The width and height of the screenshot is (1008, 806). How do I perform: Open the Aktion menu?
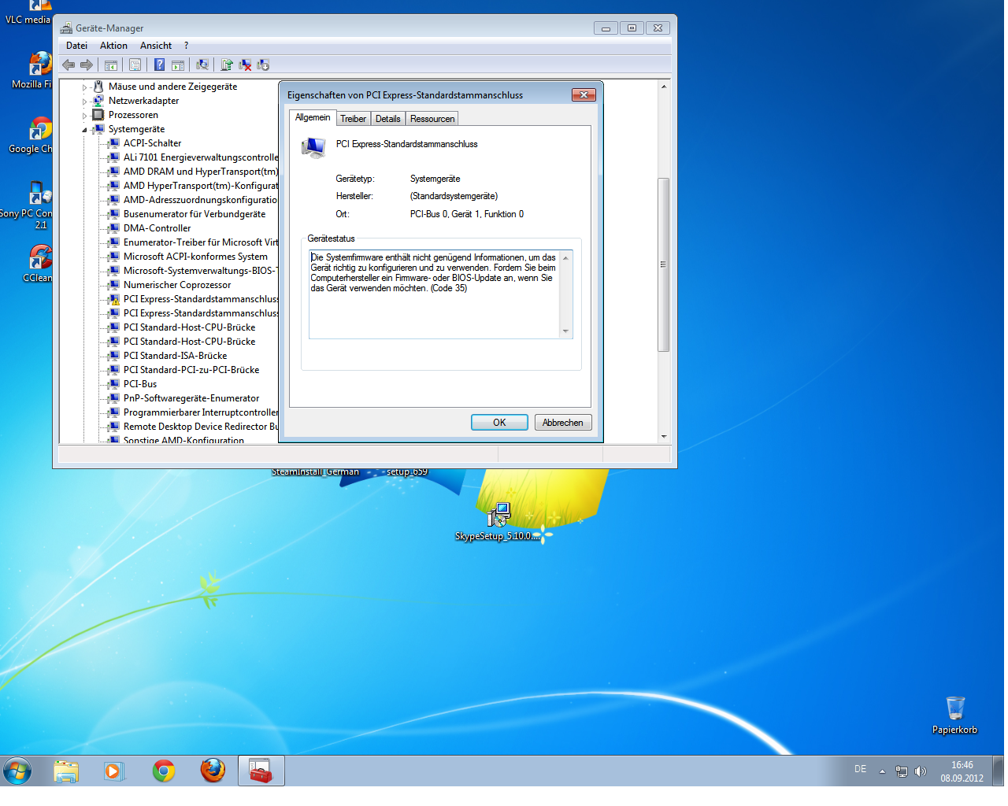tap(113, 46)
